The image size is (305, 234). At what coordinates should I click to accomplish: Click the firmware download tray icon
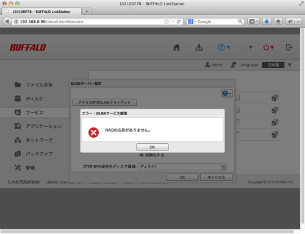tap(199, 48)
